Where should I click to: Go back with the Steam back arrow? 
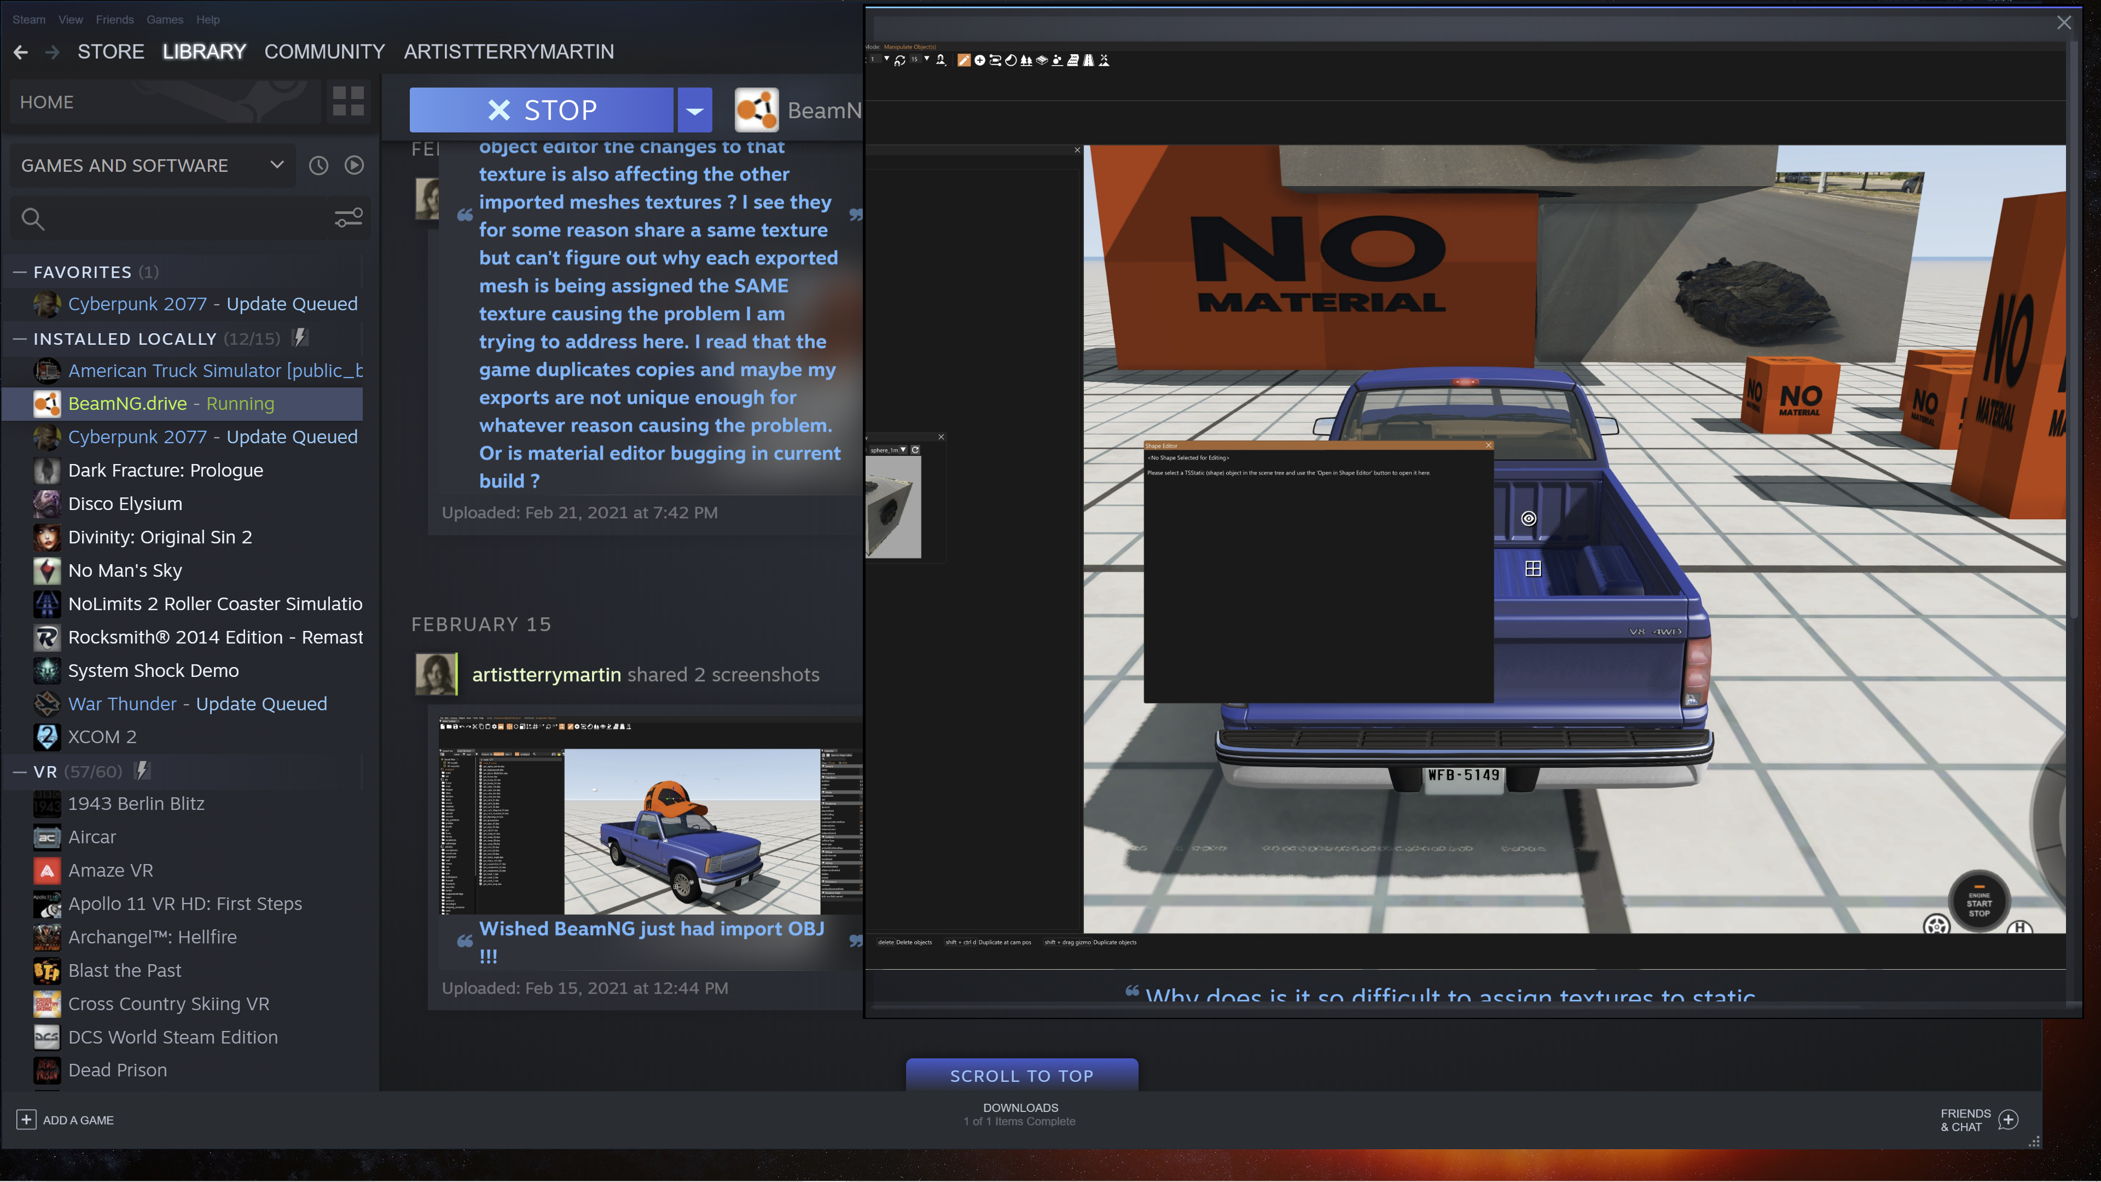tap(21, 52)
